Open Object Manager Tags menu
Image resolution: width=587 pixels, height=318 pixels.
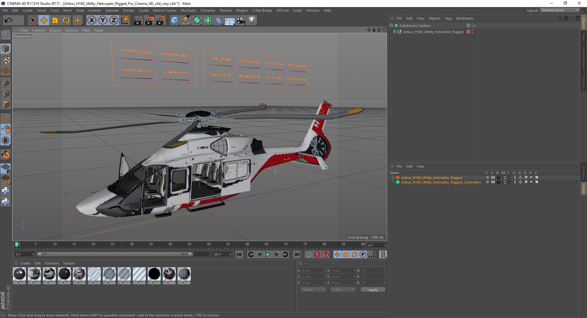[x=448, y=18]
